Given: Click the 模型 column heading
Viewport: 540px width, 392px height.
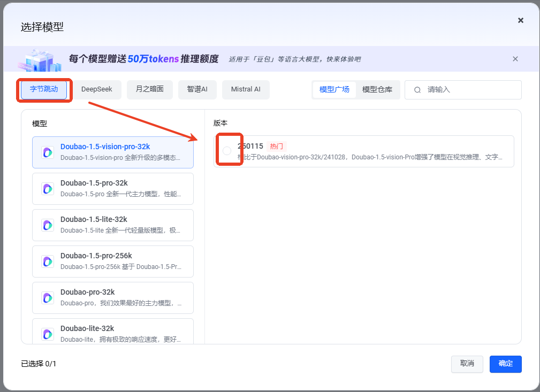Looking at the screenshot, I should click(x=40, y=124).
